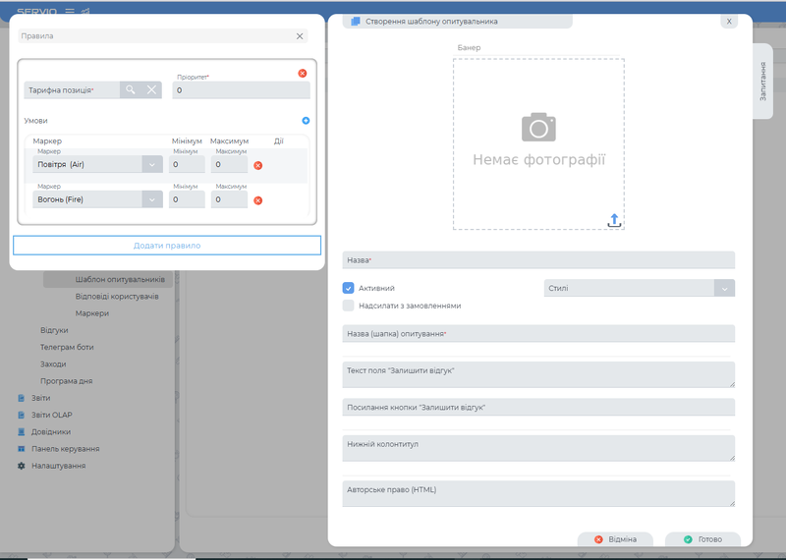
Task: Delete the rule with red top icon
Action: 303,74
